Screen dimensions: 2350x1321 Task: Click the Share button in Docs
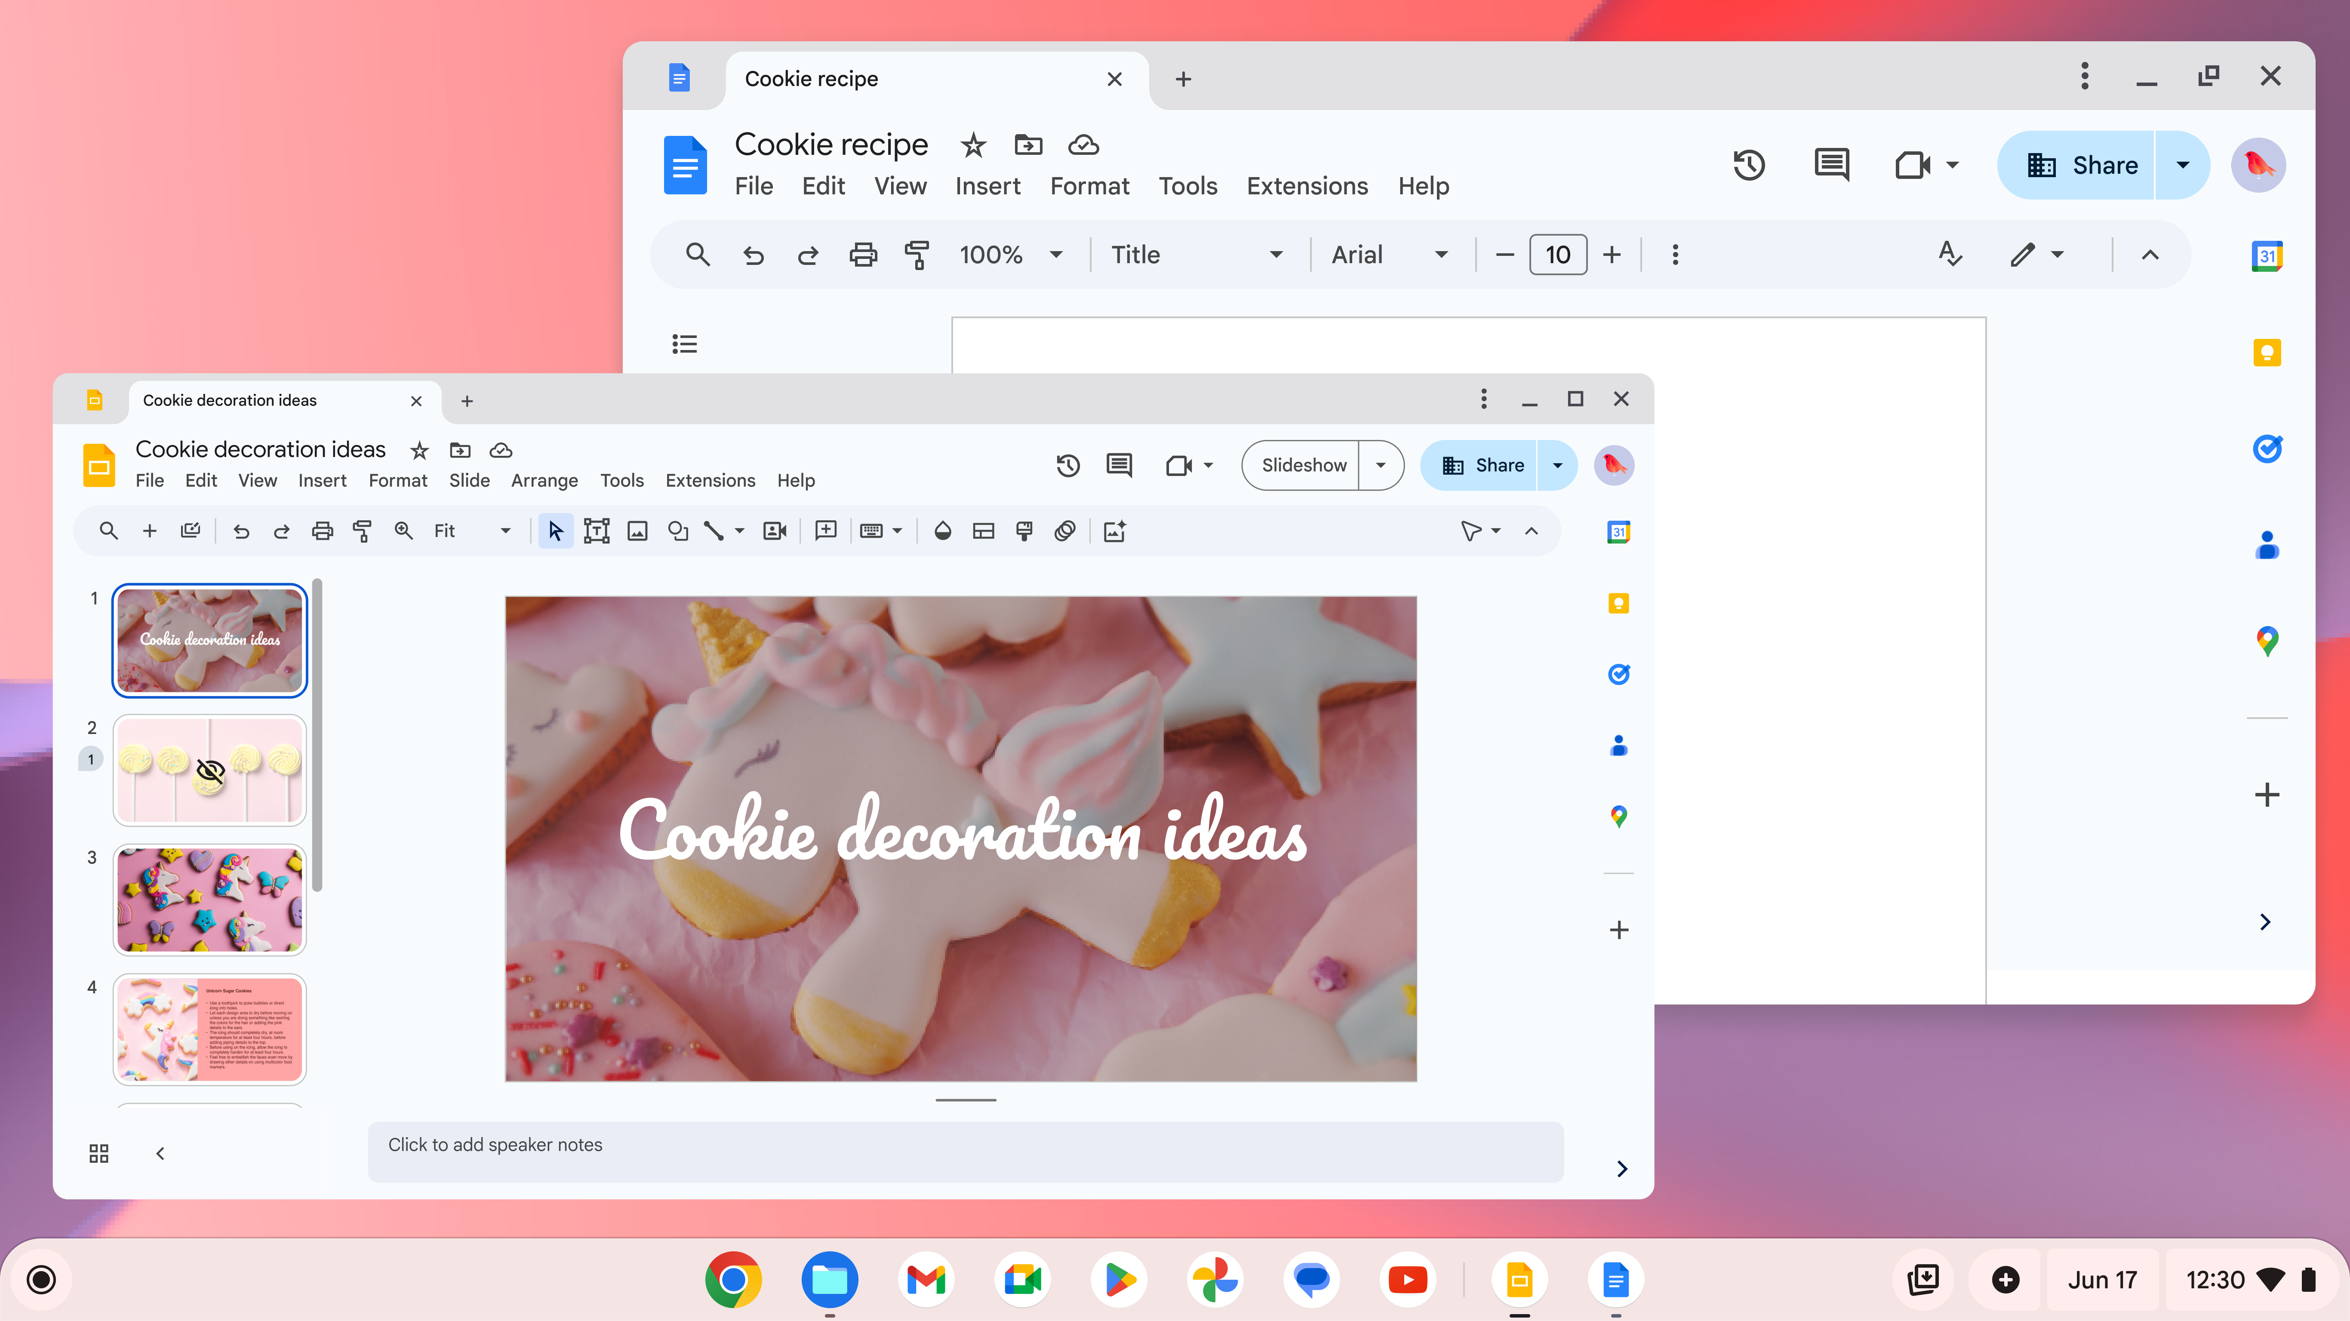coord(2082,165)
